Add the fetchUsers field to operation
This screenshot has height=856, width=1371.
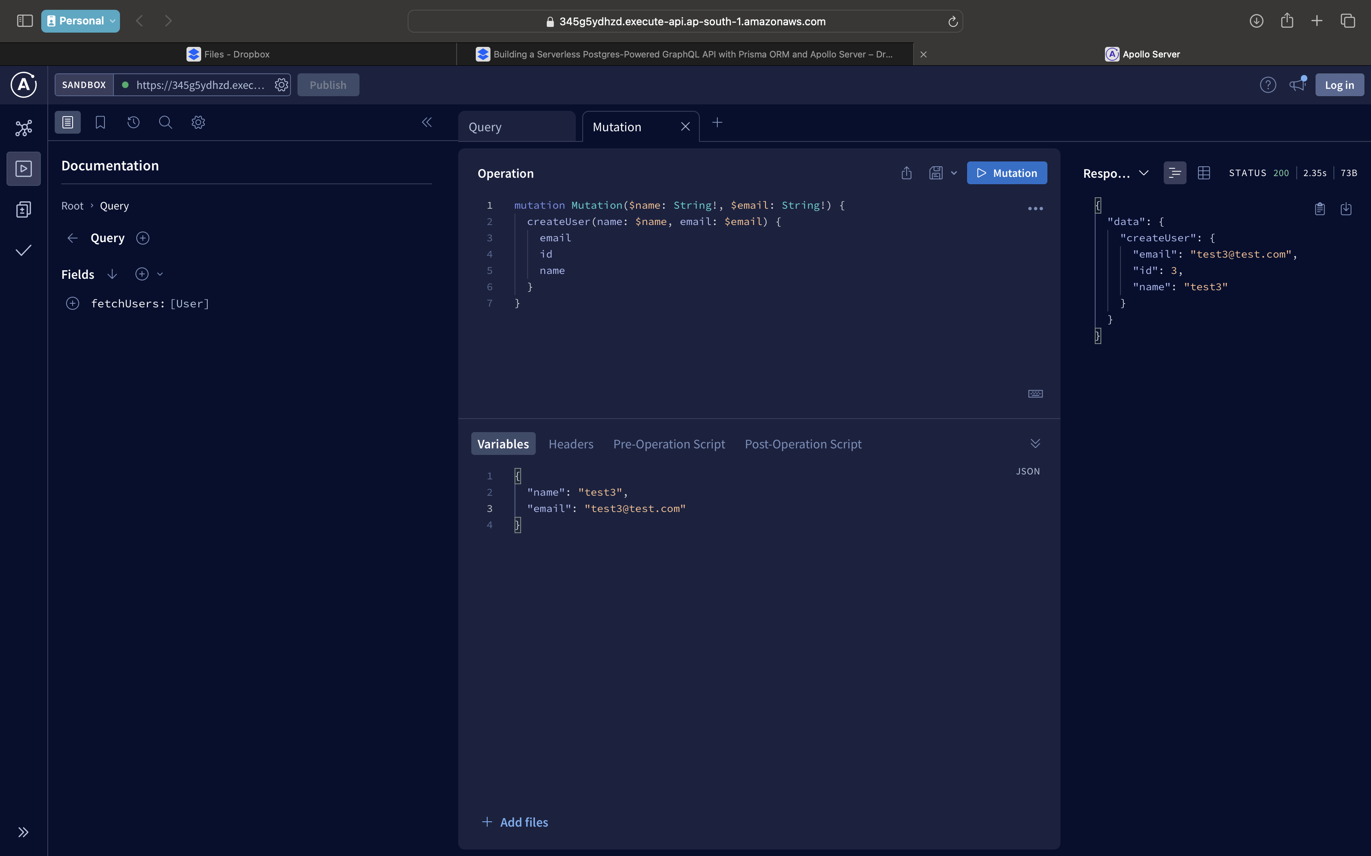[73, 303]
